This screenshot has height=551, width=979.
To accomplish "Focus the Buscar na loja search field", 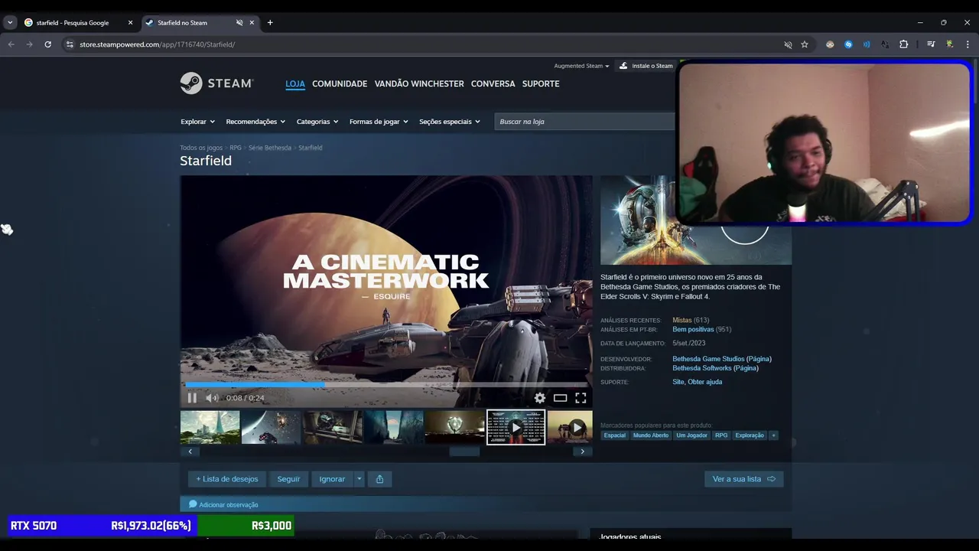I will click(585, 122).
